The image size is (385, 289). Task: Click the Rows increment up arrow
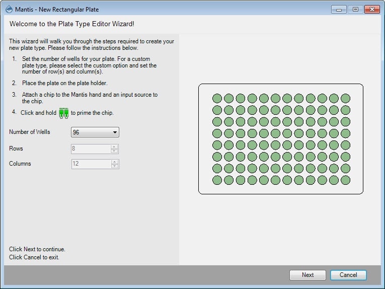(114, 147)
